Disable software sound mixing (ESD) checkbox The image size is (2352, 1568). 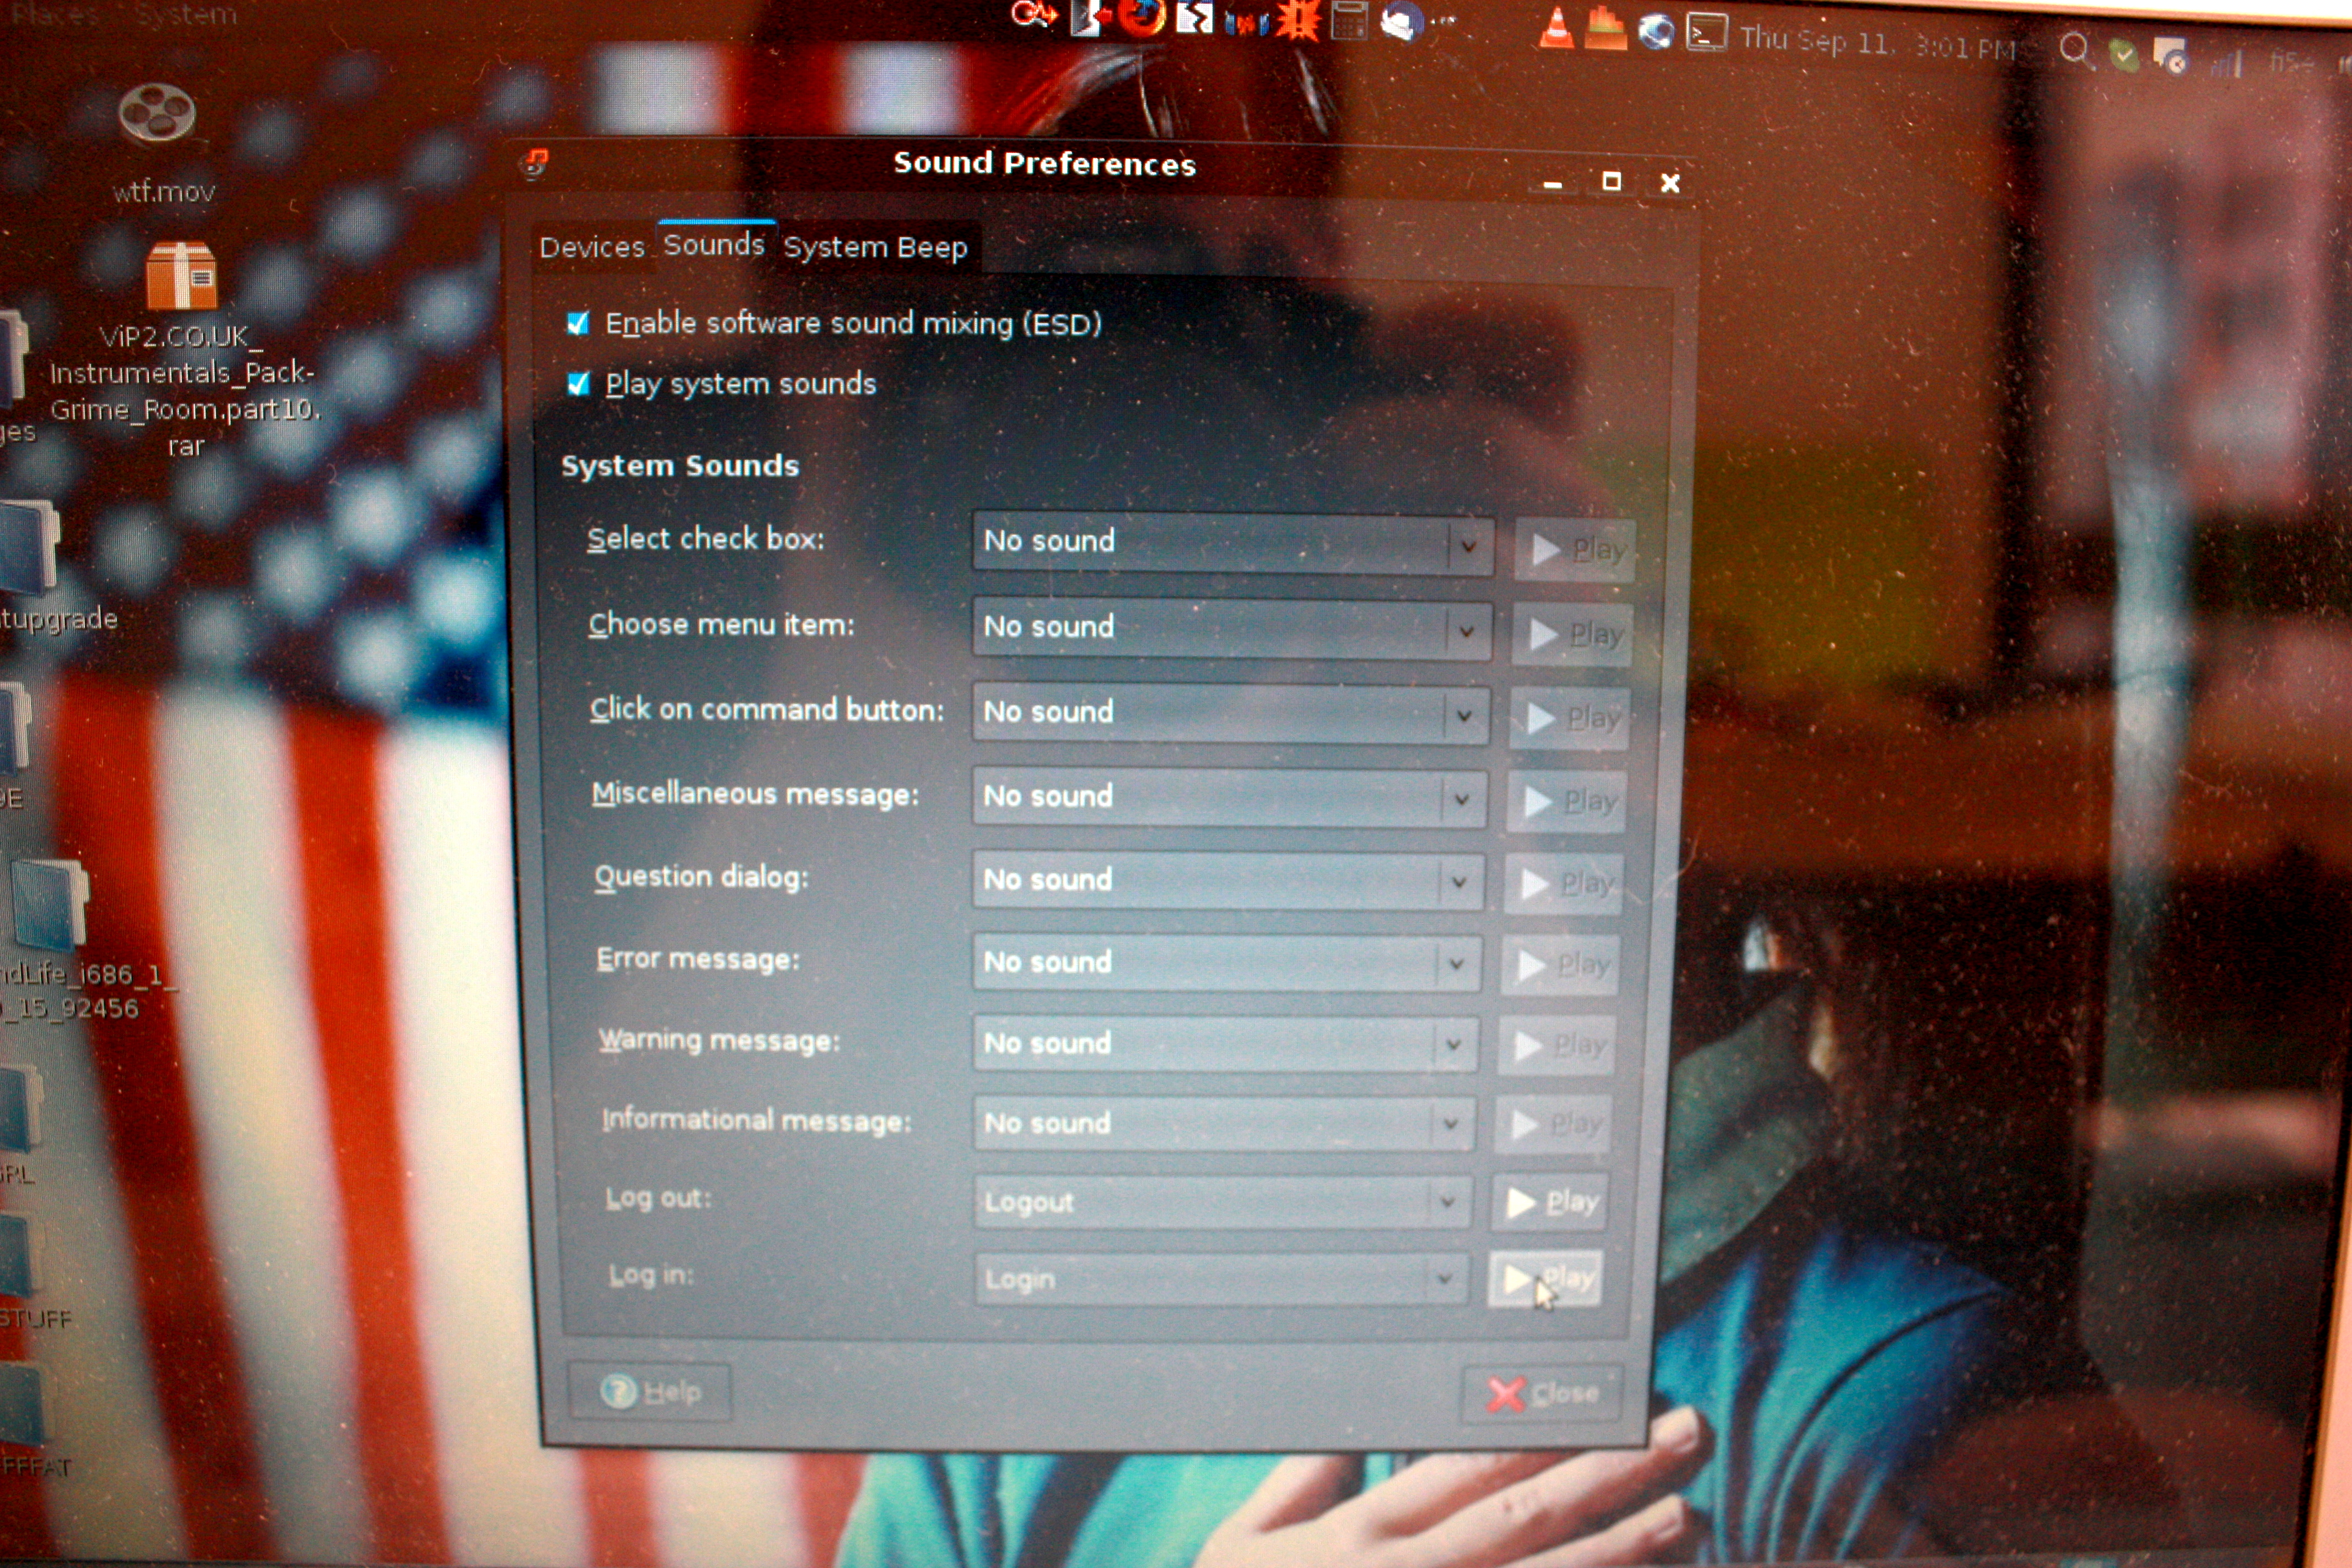(x=578, y=323)
